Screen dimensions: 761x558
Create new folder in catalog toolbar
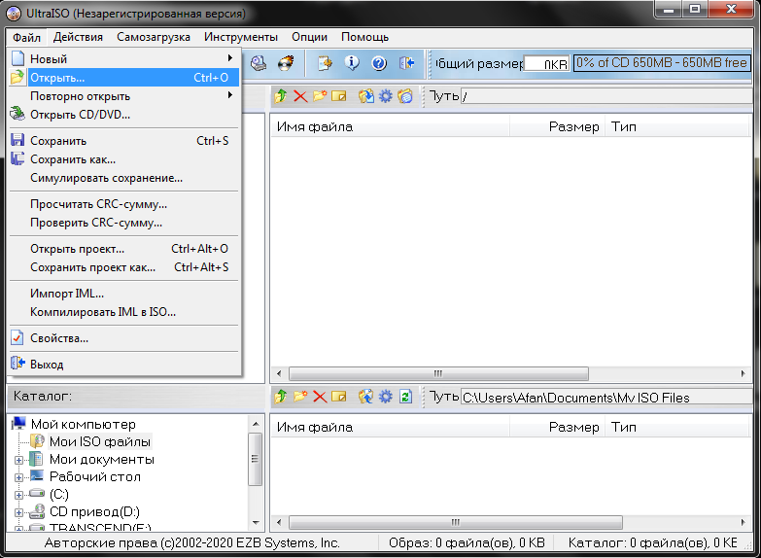300,397
